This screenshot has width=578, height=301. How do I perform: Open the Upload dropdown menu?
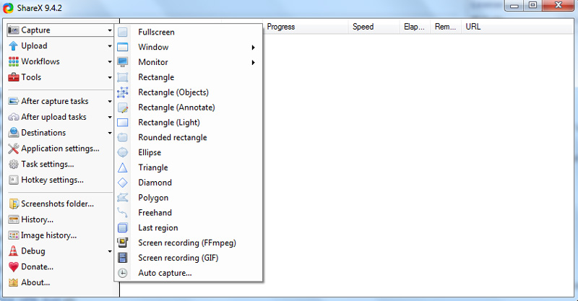pyautogui.click(x=59, y=45)
